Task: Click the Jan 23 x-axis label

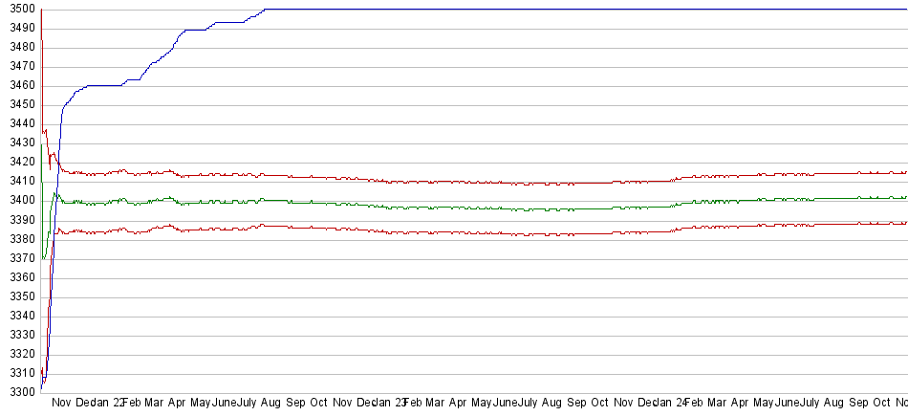Action: (393, 404)
